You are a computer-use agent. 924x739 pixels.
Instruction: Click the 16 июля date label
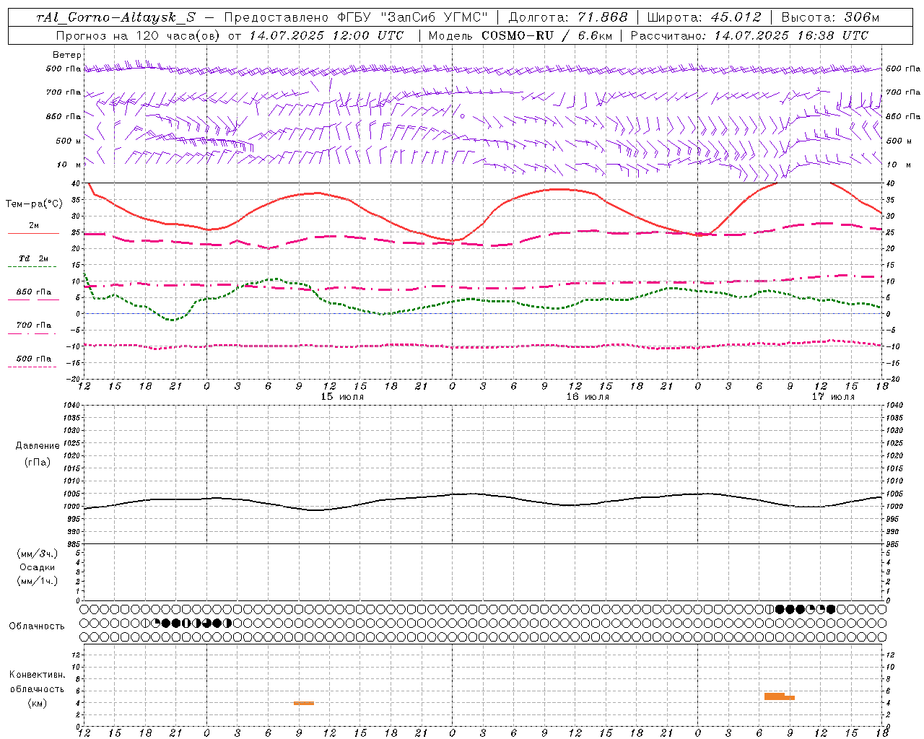point(588,397)
